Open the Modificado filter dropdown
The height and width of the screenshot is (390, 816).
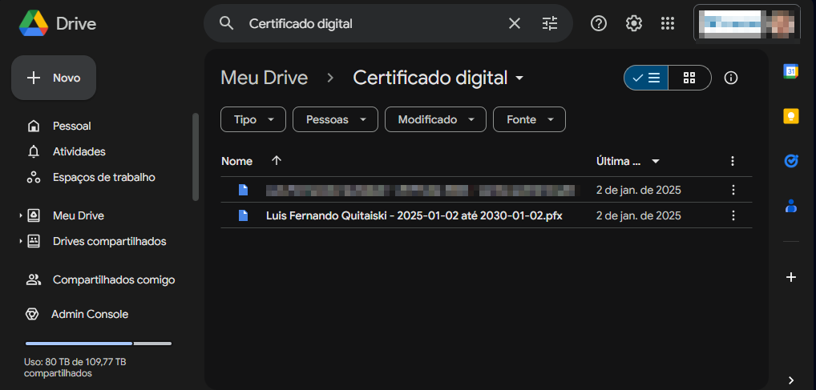(435, 119)
